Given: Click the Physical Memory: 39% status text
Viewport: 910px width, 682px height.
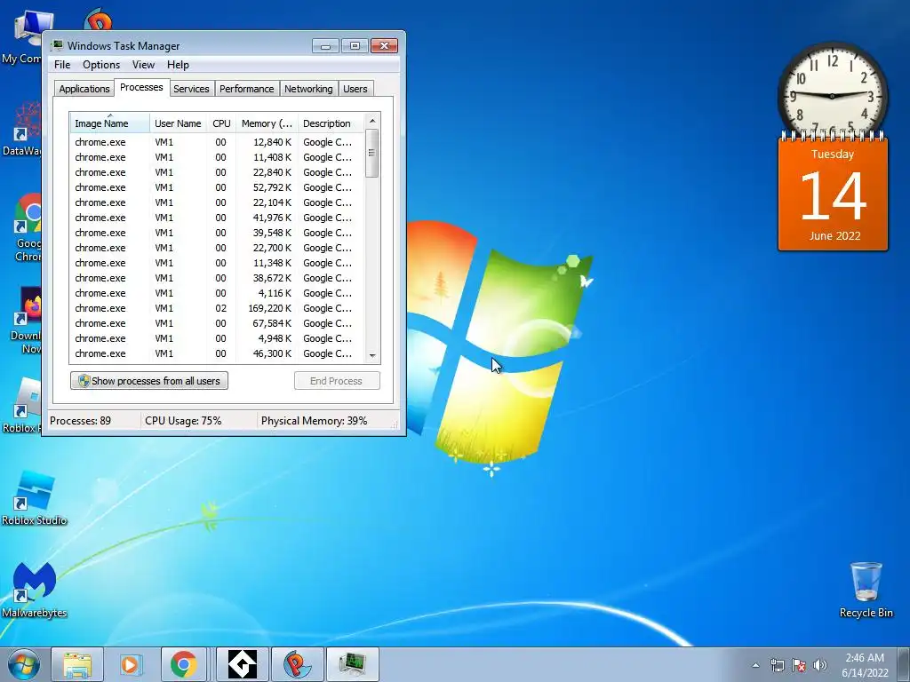Looking at the screenshot, I should (314, 421).
